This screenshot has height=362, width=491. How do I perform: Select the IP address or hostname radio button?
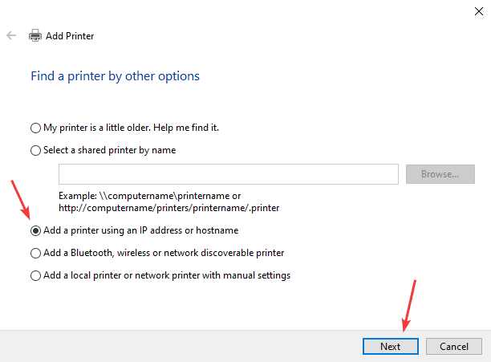click(34, 230)
